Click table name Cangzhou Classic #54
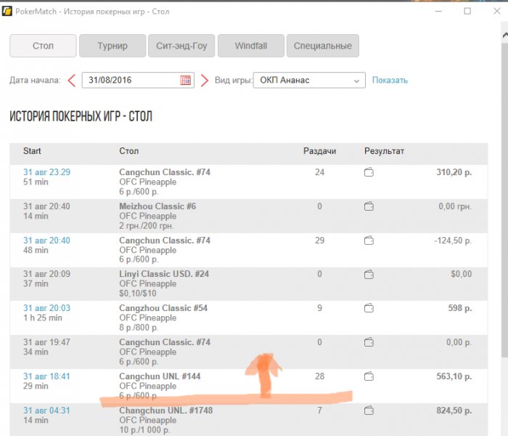Viewport: 508px width, 436px height. (163, 308)
